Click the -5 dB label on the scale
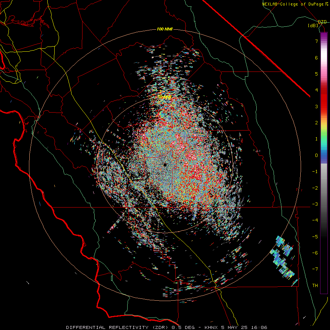The height and width of the screenshot is (330, 330). coord(315,237)
